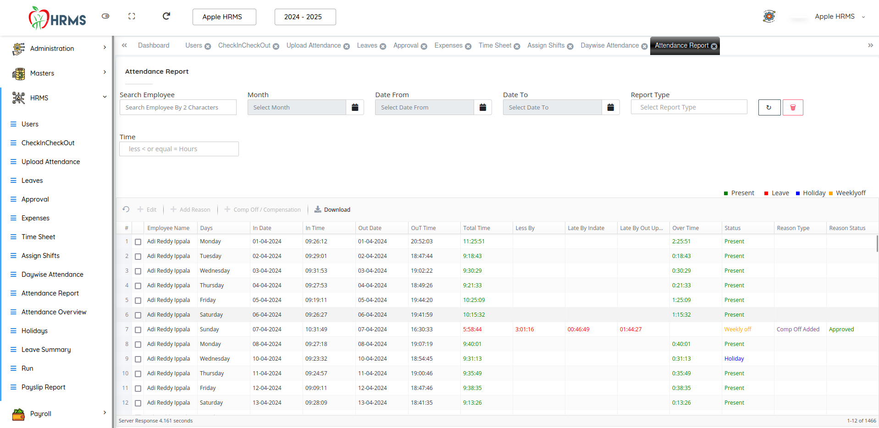The height and width of the screenshot is (428, 879).
Task: Close the Attendance Report tab
Action: click(x=714, y=46)
